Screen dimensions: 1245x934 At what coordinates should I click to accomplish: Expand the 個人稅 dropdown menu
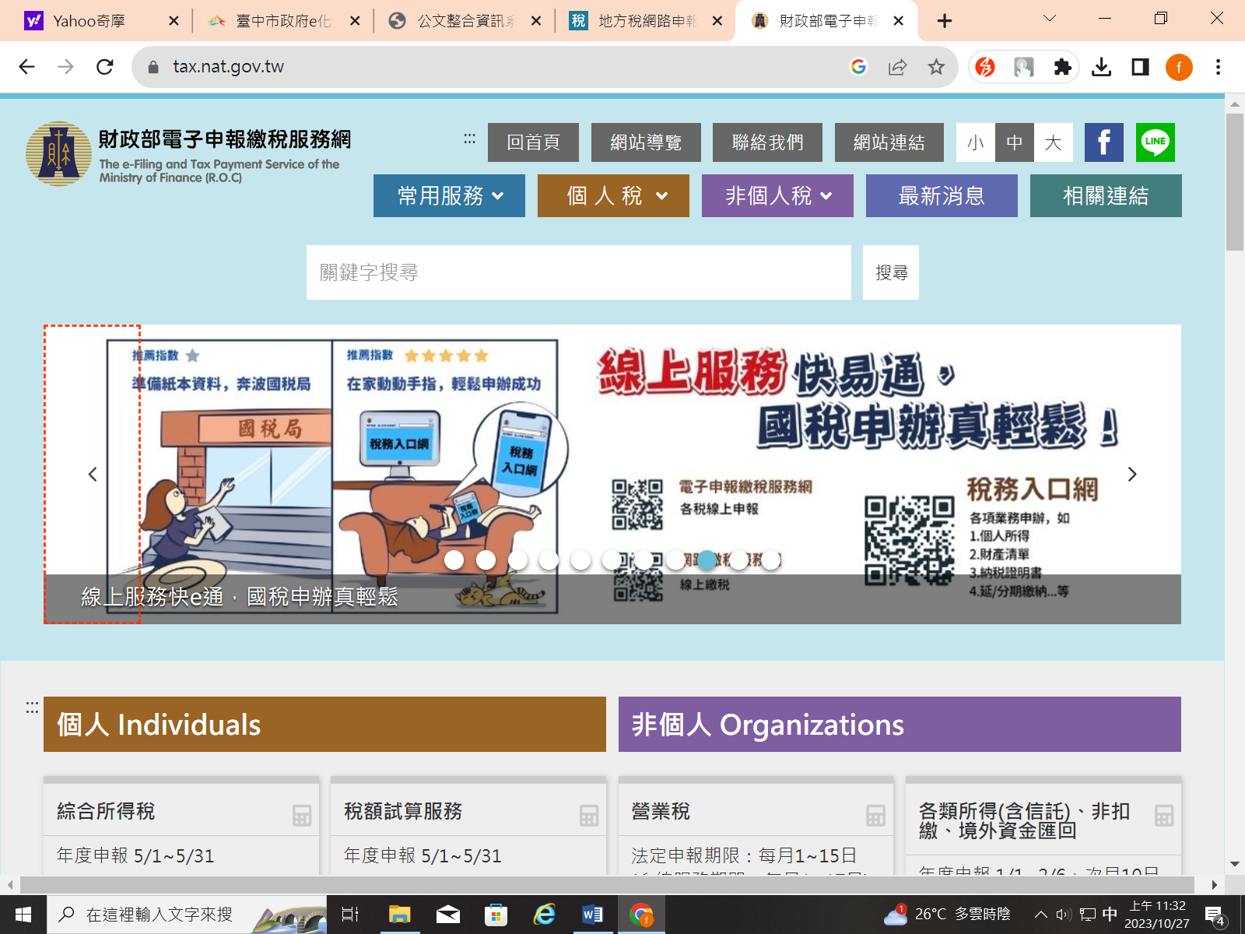click(613, 195)
